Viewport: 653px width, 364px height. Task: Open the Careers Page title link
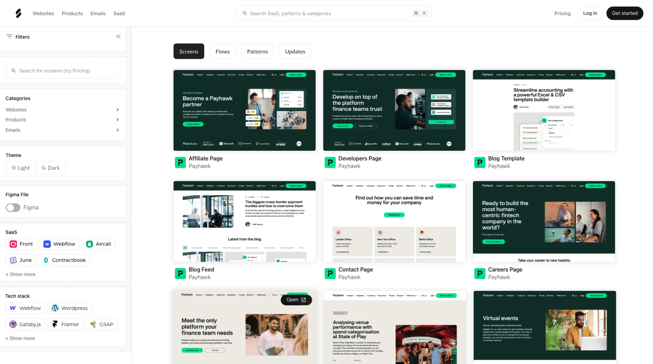pyautogui.click(x=505, y=270)
